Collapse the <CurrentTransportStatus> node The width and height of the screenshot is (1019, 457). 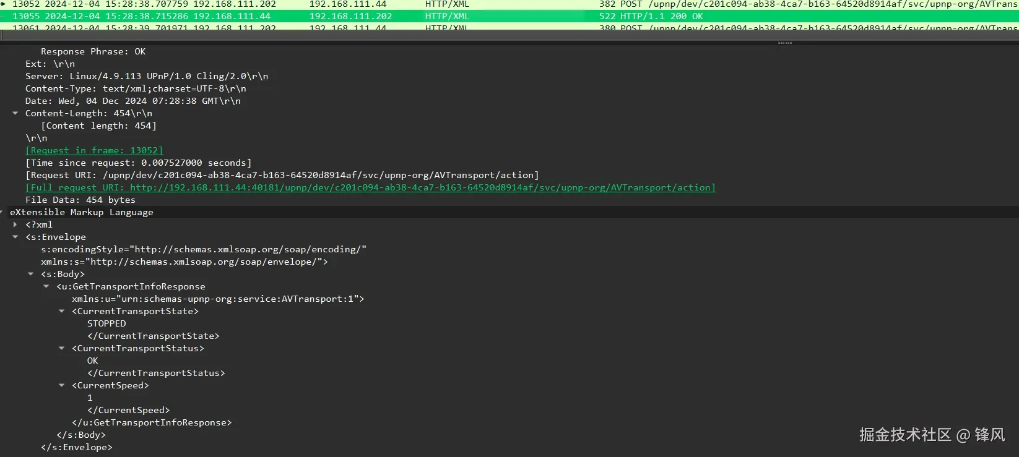tap(61, 348)
